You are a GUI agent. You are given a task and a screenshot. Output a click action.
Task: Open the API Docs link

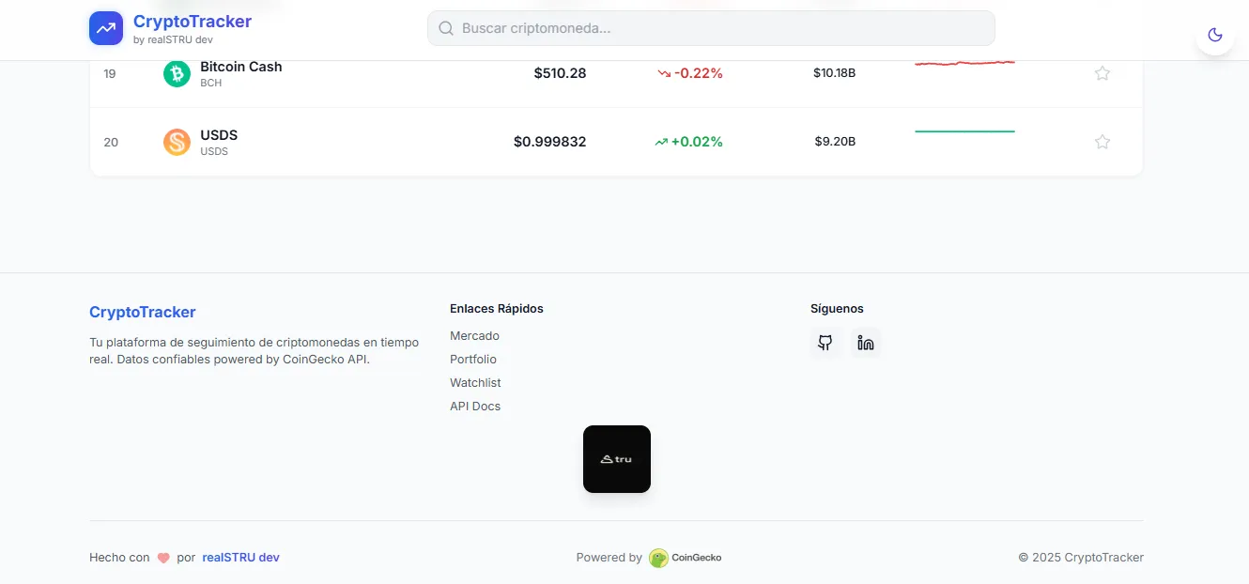point(475,406)
